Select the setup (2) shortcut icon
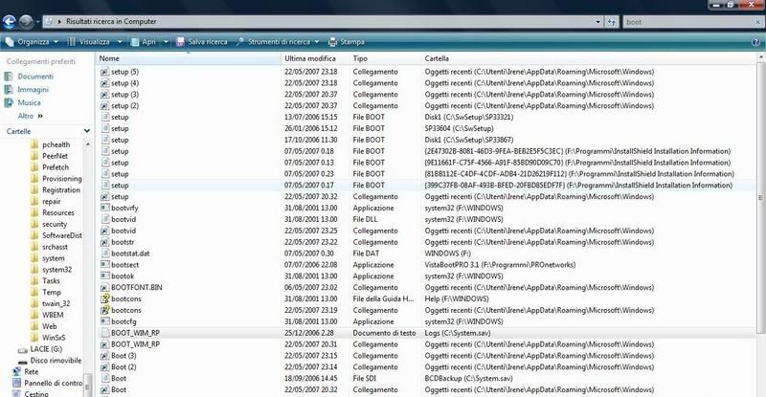Viewport: 766px width, 397px height. pos(104,106)
